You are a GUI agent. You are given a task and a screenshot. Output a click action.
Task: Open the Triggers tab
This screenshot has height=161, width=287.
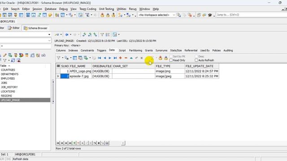(101, 51)
